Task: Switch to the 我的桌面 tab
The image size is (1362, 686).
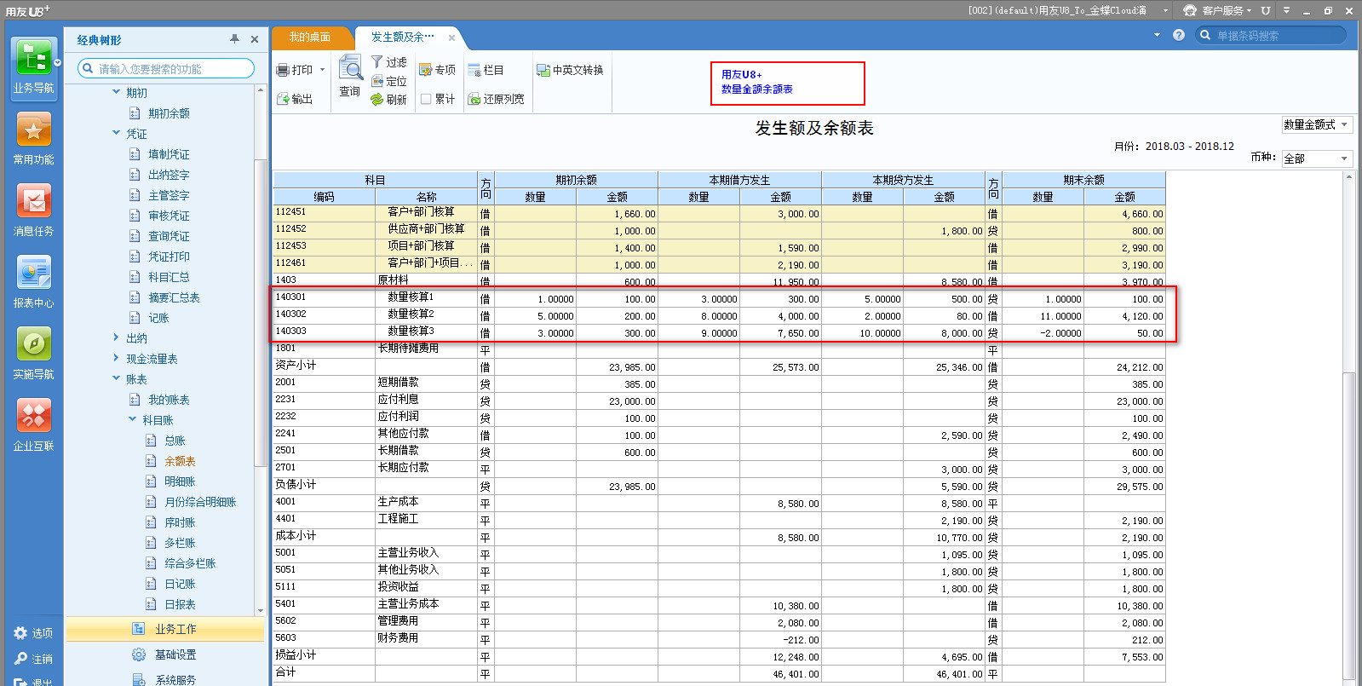Action: click(310, 37)
